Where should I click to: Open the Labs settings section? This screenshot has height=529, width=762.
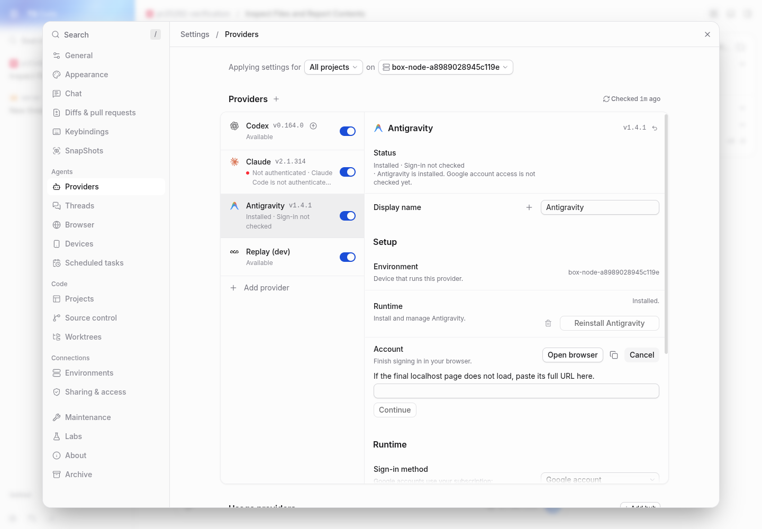pyautogui.click(x=106, y=436)
